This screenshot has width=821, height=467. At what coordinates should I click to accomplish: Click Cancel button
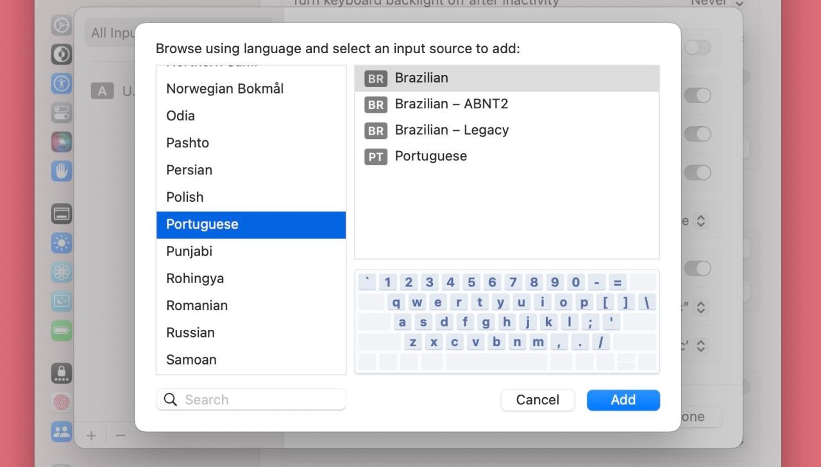(x=537, y=400)
